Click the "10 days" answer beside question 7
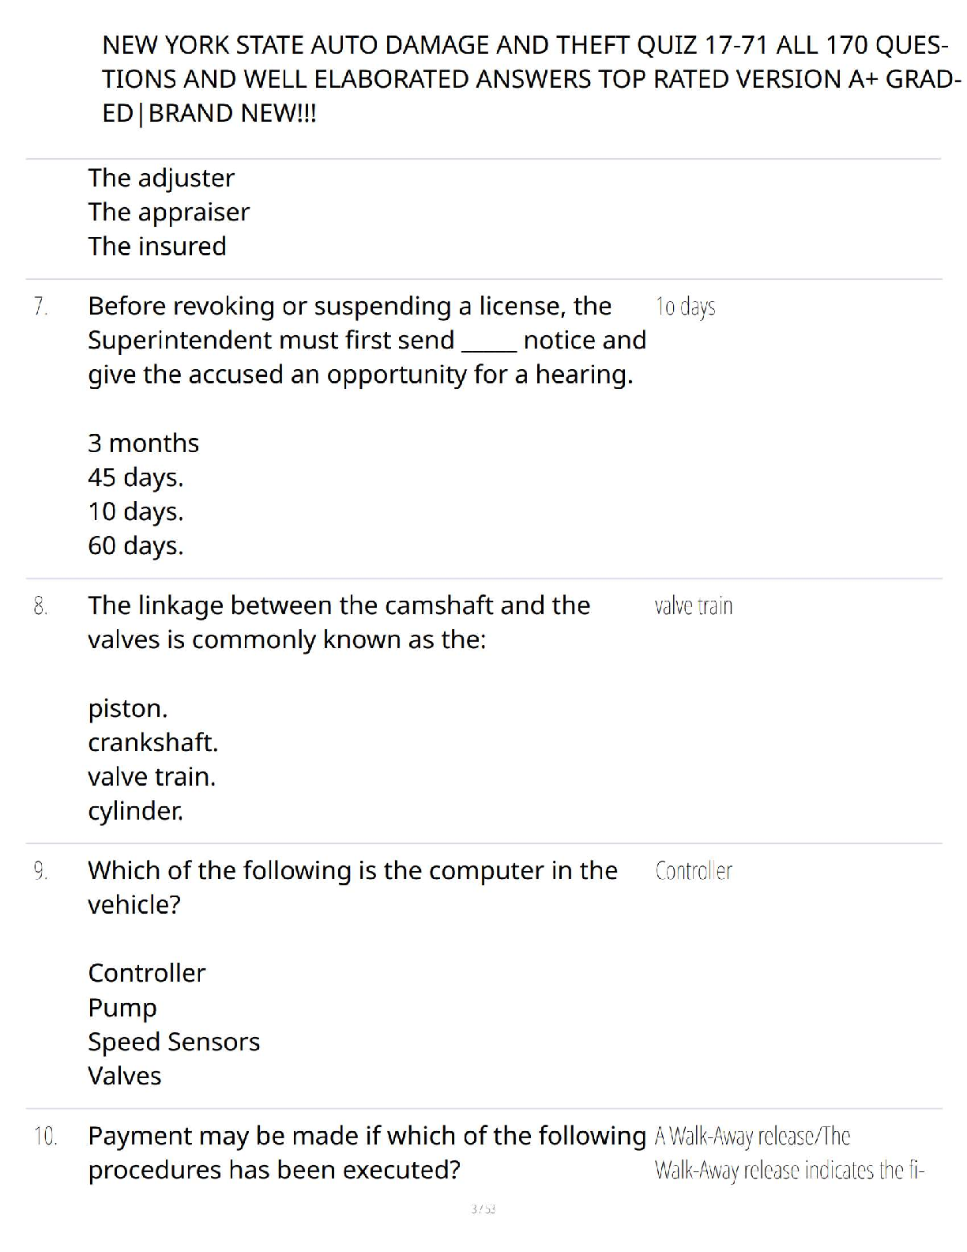This screenshot has width=967, height=1252. 685,306
